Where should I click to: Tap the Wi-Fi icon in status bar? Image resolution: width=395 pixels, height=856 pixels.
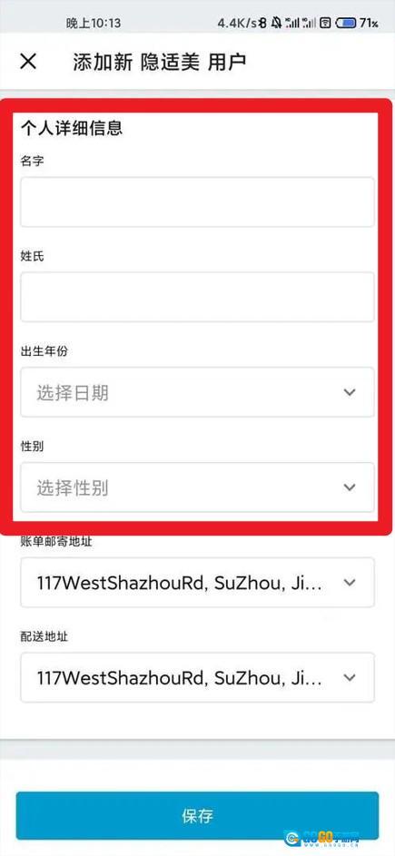[326, 23]
